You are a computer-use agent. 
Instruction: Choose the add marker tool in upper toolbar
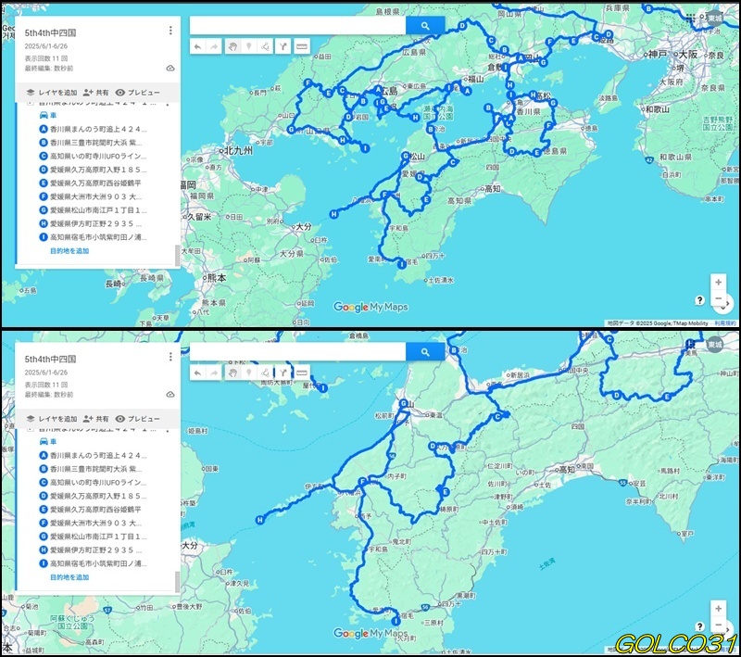pyautogui.click(x=247, y=46)
